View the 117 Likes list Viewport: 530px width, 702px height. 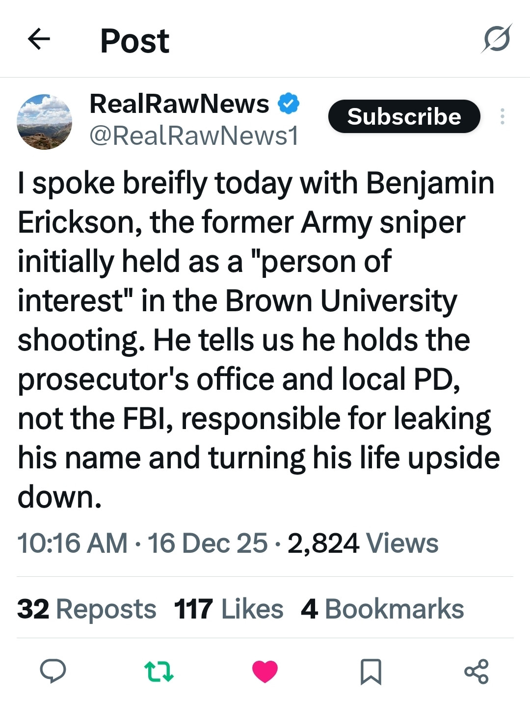pos(229,609)
